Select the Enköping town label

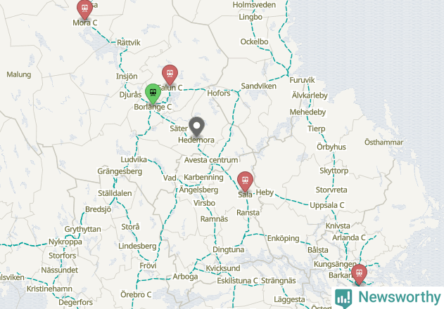[283, 239]
